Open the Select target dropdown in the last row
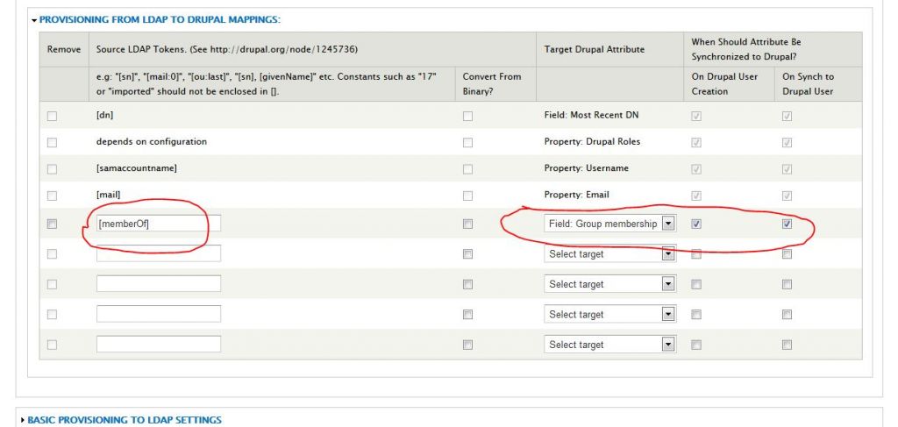 [609, 345]
